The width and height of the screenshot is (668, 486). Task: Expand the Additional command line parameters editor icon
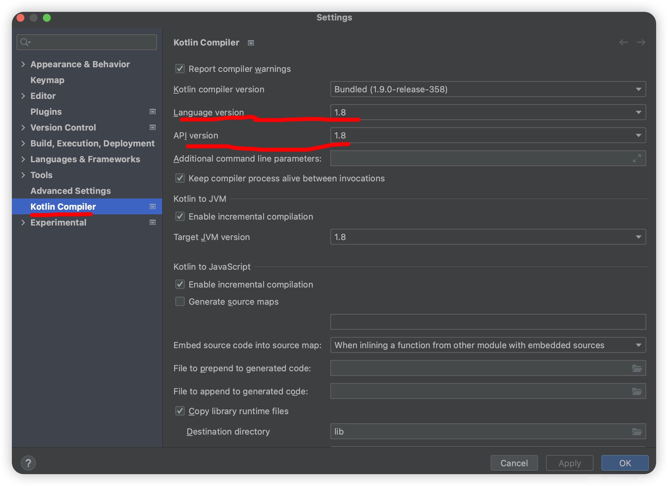(637, 158)
